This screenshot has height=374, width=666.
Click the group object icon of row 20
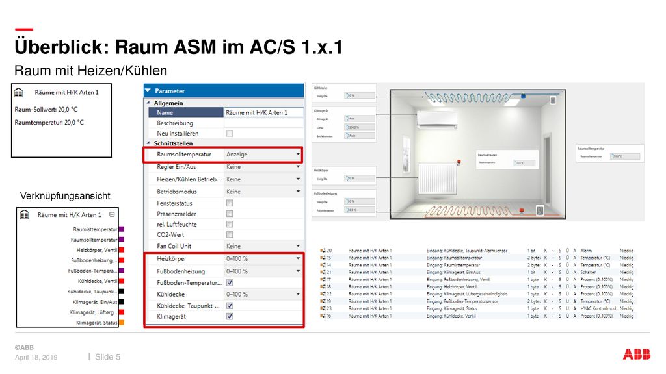click(x=323, y=251)
